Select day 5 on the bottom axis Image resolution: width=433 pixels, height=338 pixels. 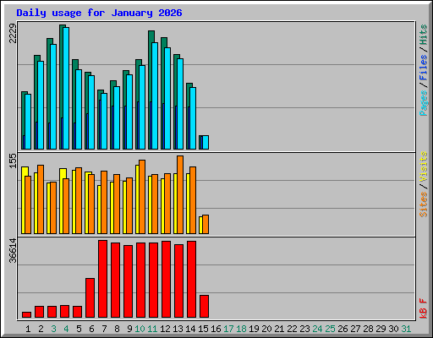click(79, 329)
